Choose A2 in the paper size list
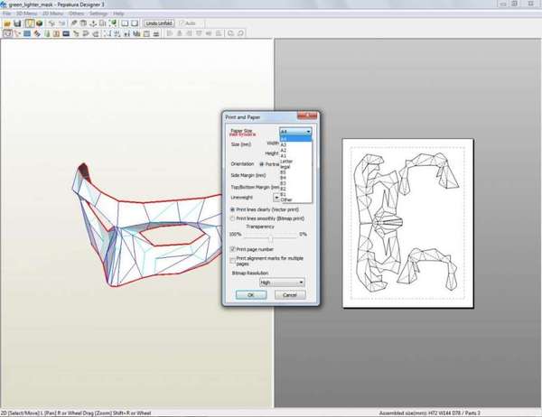 coord(295,151)
